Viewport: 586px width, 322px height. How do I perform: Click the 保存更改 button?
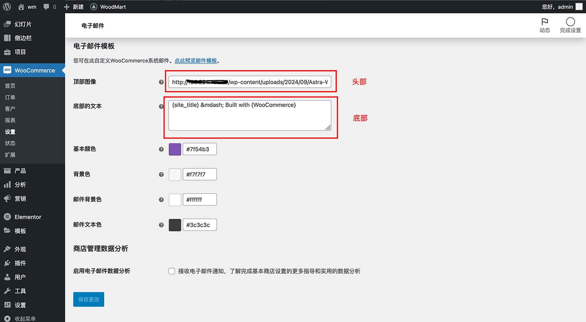point(89,299)
